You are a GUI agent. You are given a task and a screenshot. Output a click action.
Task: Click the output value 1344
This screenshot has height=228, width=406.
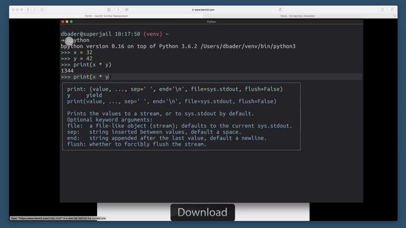point(67,71)
